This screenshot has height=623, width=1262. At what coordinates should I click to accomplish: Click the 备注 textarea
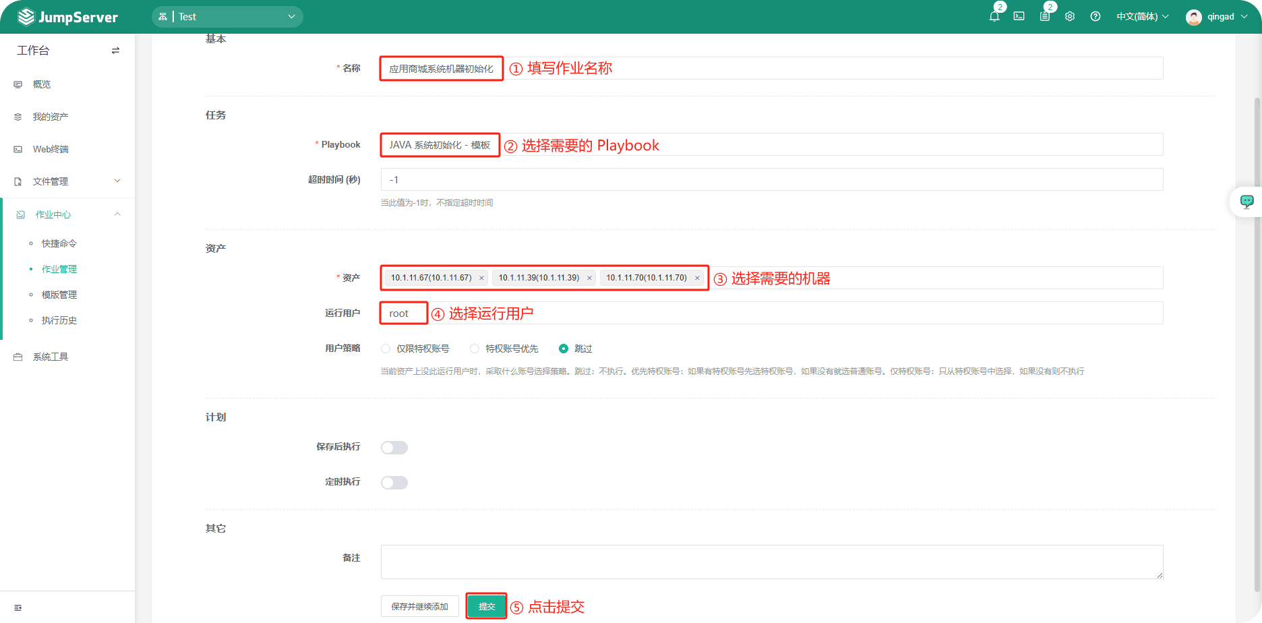[x=772, y=562]
